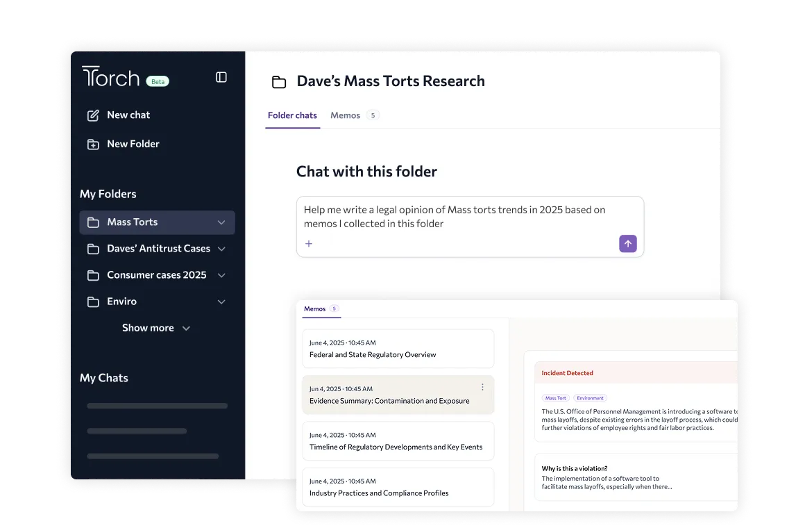
Task: Open Consumer cases 2025 folder
Action: click(157, 276)
